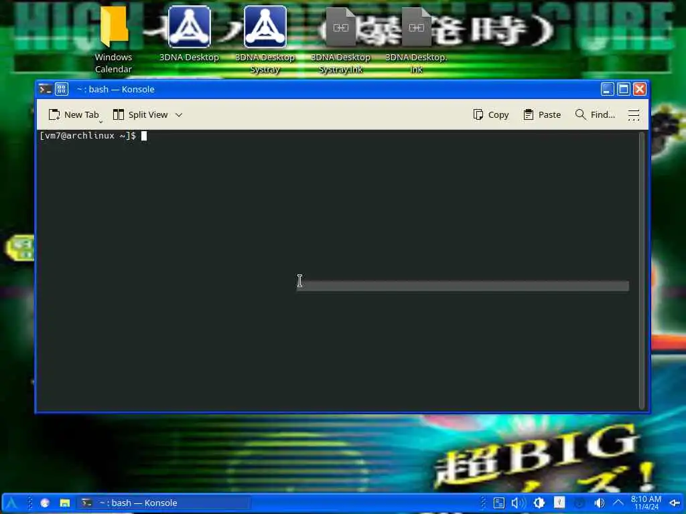The width and height of the screenshot is (686, 514).
Task: Close the Konsole window
Action: click(640, 89)
